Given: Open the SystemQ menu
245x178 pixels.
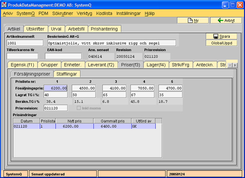Looking at the screenshot, I should point(26,13).
